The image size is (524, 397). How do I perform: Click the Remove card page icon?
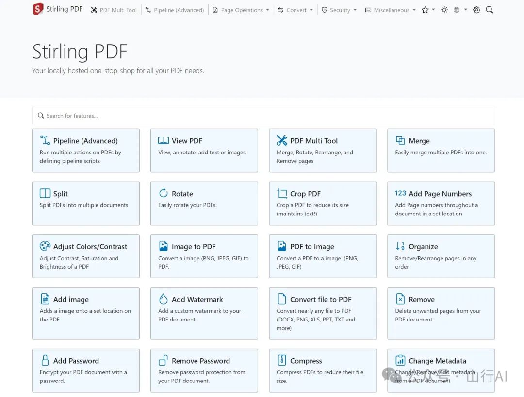(x=400, y=299)
